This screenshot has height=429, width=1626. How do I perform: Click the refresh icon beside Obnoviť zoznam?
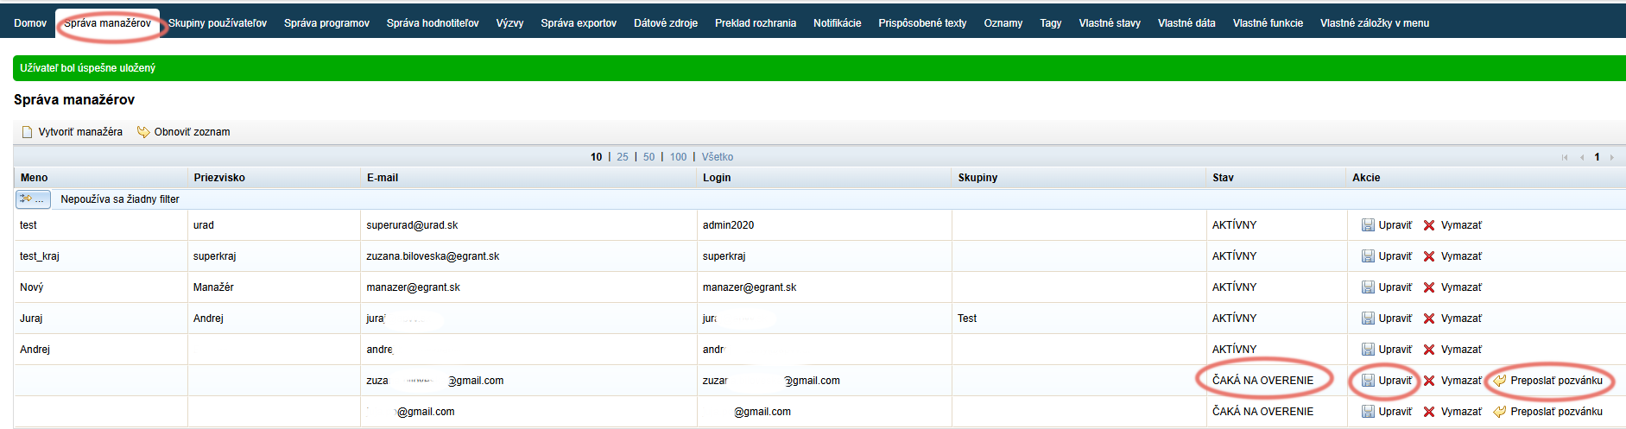[x=143, y=132]
